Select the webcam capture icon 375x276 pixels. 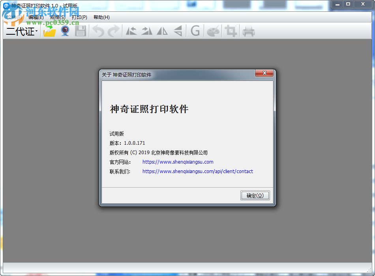coord(64,31)
